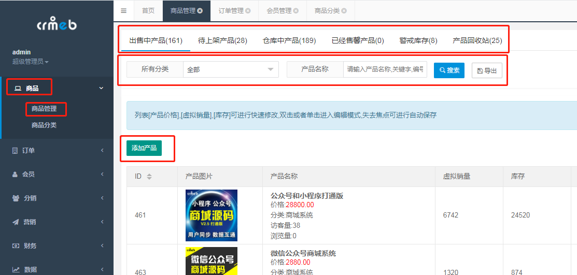Close the 商品分类 tab with its x icon

(344, 11)
